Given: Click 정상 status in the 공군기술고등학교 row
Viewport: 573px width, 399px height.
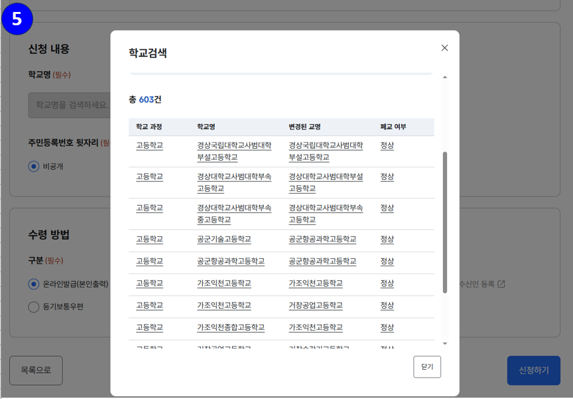Looking at the screenshot, I should (x=387, y=239).
